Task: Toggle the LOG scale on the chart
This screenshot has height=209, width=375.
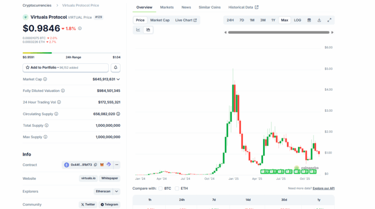Action: (x=298, y=20)
